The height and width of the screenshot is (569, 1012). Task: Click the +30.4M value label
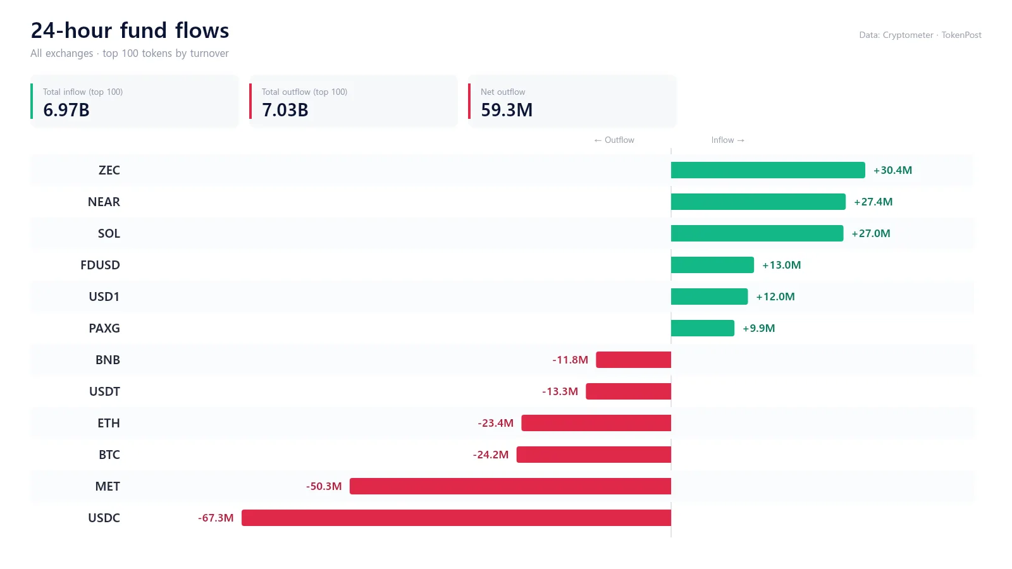[x=892, y=170]
